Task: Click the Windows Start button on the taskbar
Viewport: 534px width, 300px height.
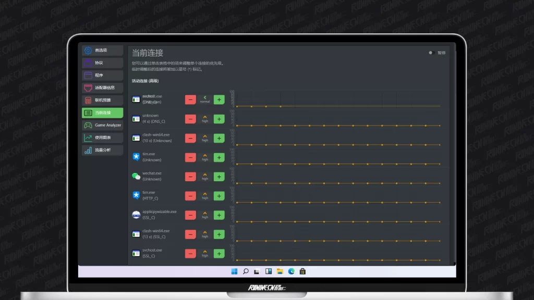Action: point(234,271)
